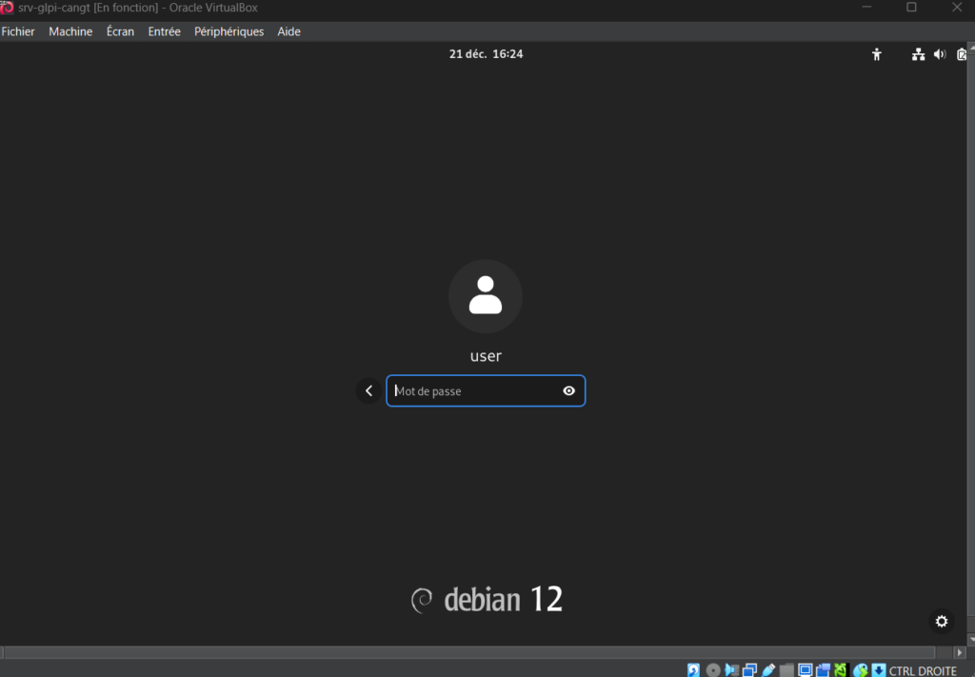Click the date and time clock
This screenshot has width=975, height=677.
coord(486,54)
